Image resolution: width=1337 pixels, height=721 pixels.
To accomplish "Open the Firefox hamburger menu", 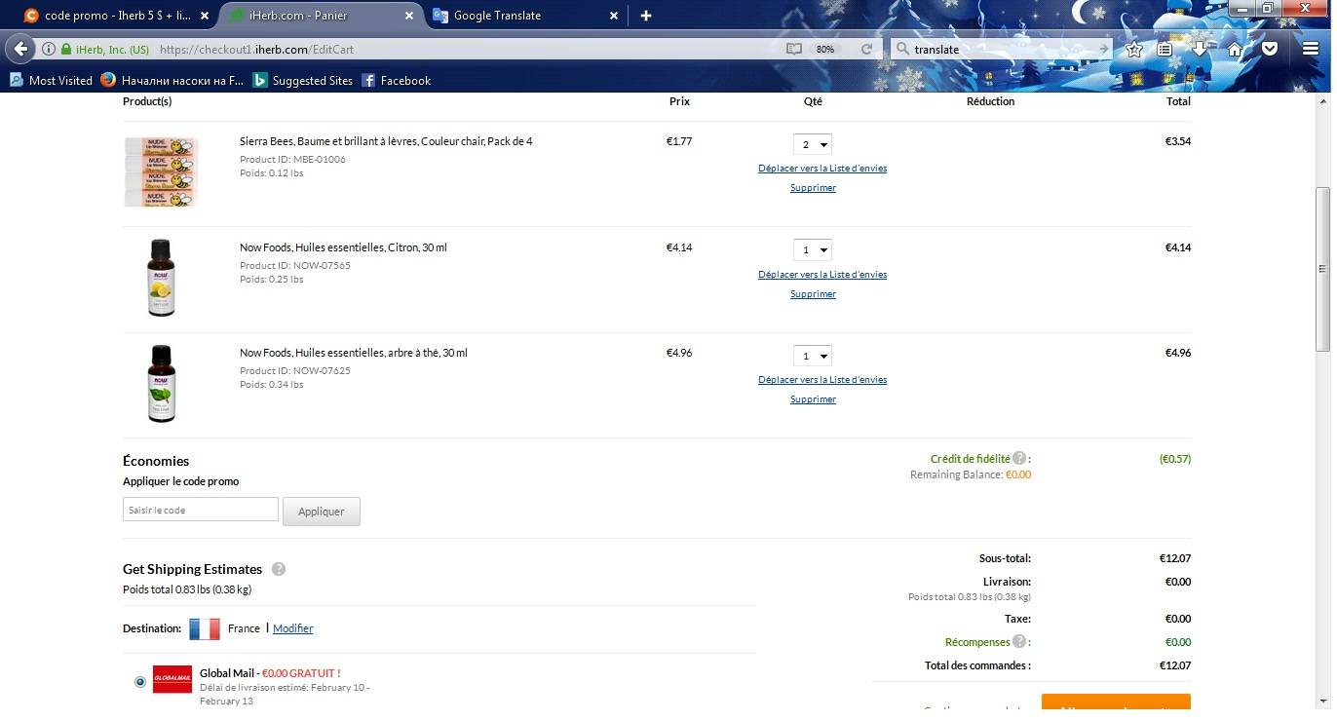I will [x=1310, y=50].
